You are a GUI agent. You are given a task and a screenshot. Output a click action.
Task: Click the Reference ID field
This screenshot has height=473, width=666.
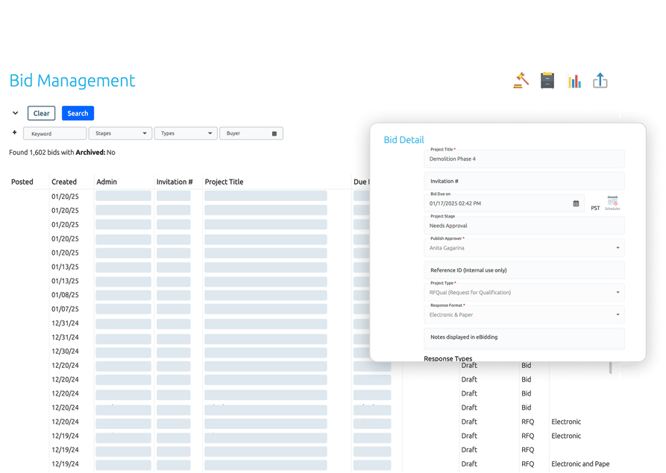point(524,270)
